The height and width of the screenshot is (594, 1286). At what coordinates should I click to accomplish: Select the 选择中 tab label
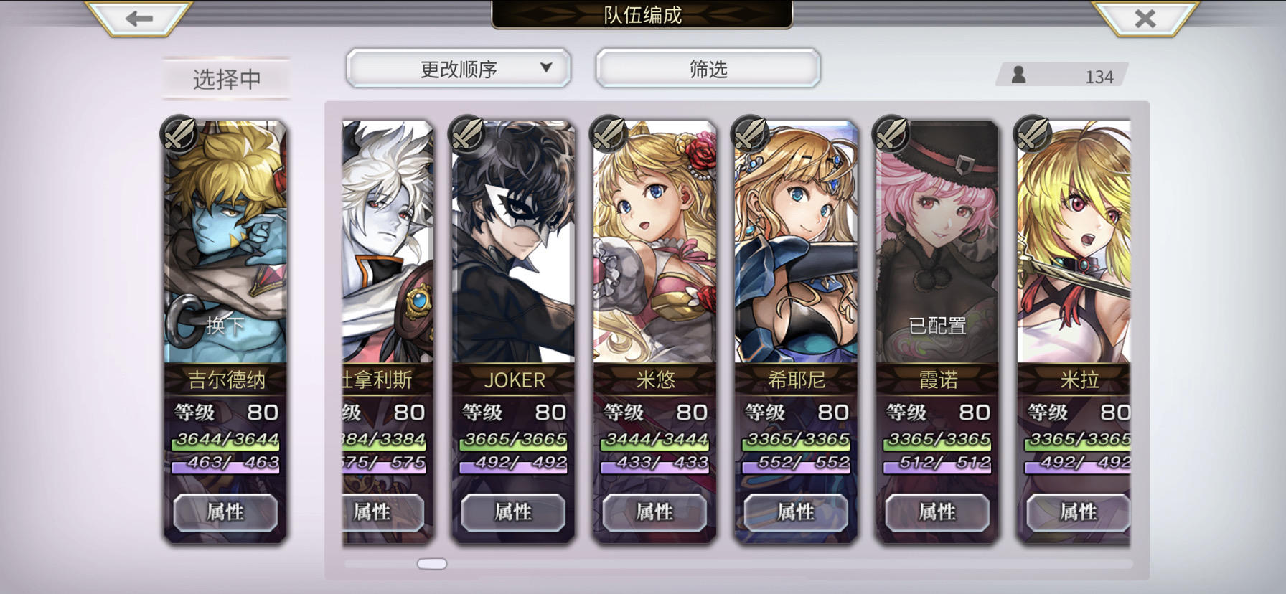226,78
